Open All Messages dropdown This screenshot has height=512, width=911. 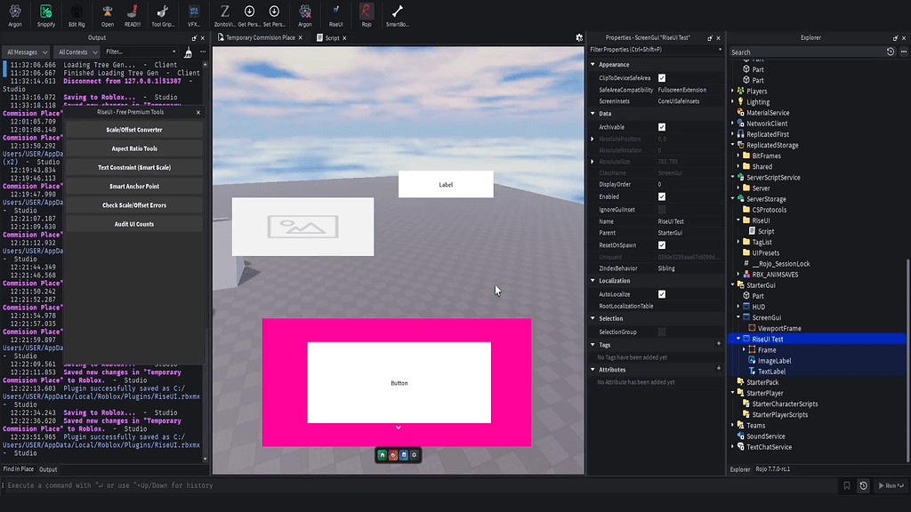(27, 52)
